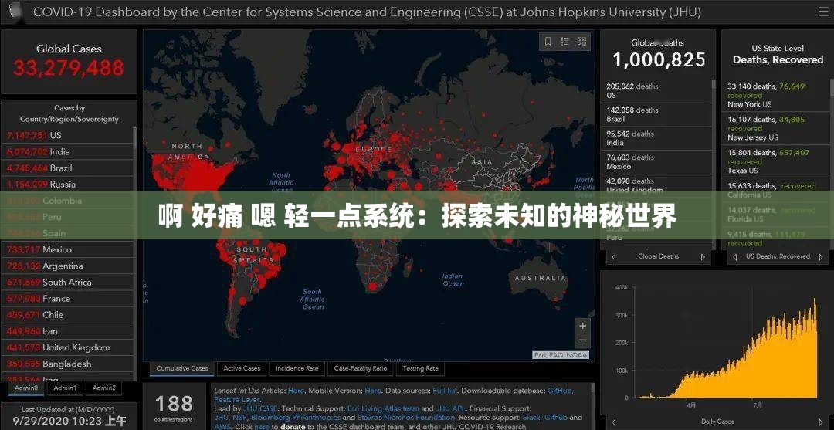Open the map bookmarks icon

click(548, 42)
